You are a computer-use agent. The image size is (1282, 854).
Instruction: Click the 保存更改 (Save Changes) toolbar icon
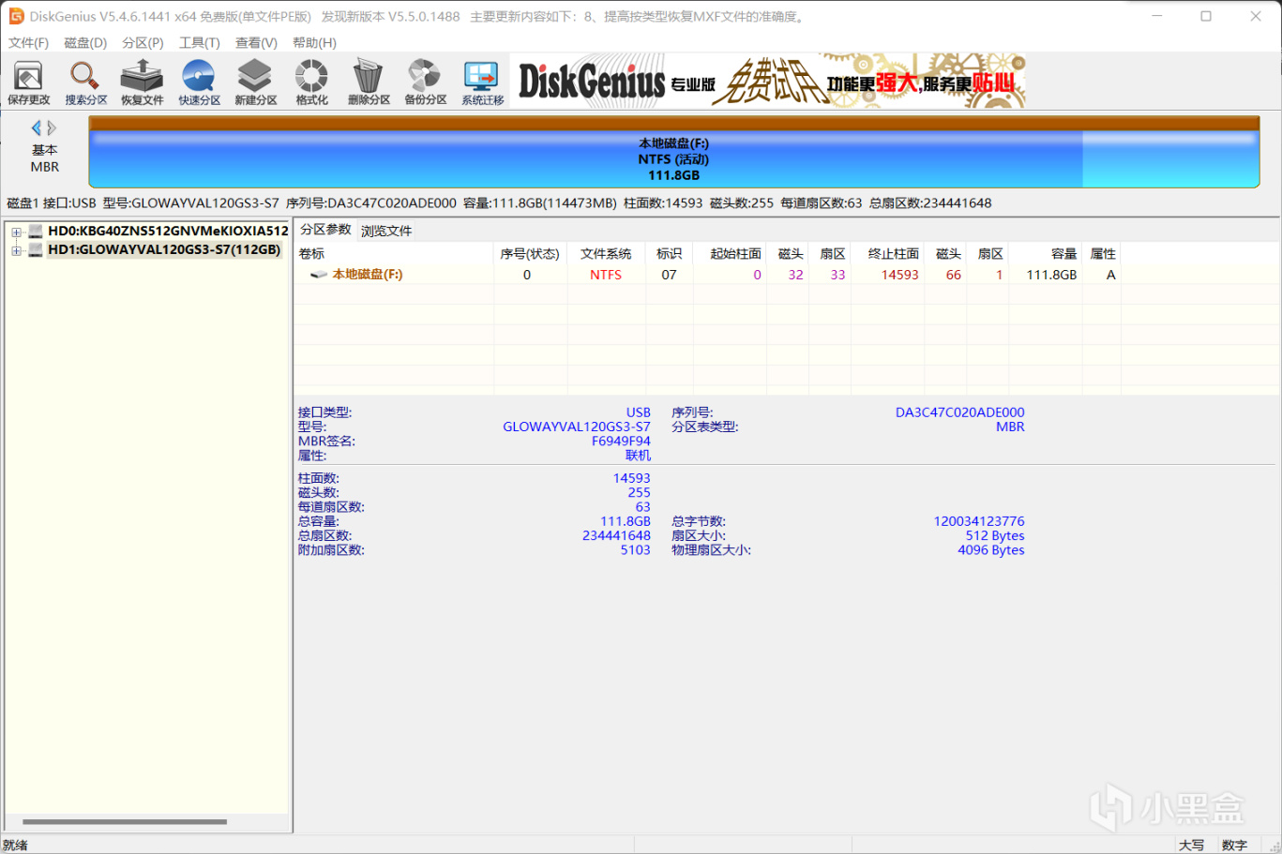29,82
